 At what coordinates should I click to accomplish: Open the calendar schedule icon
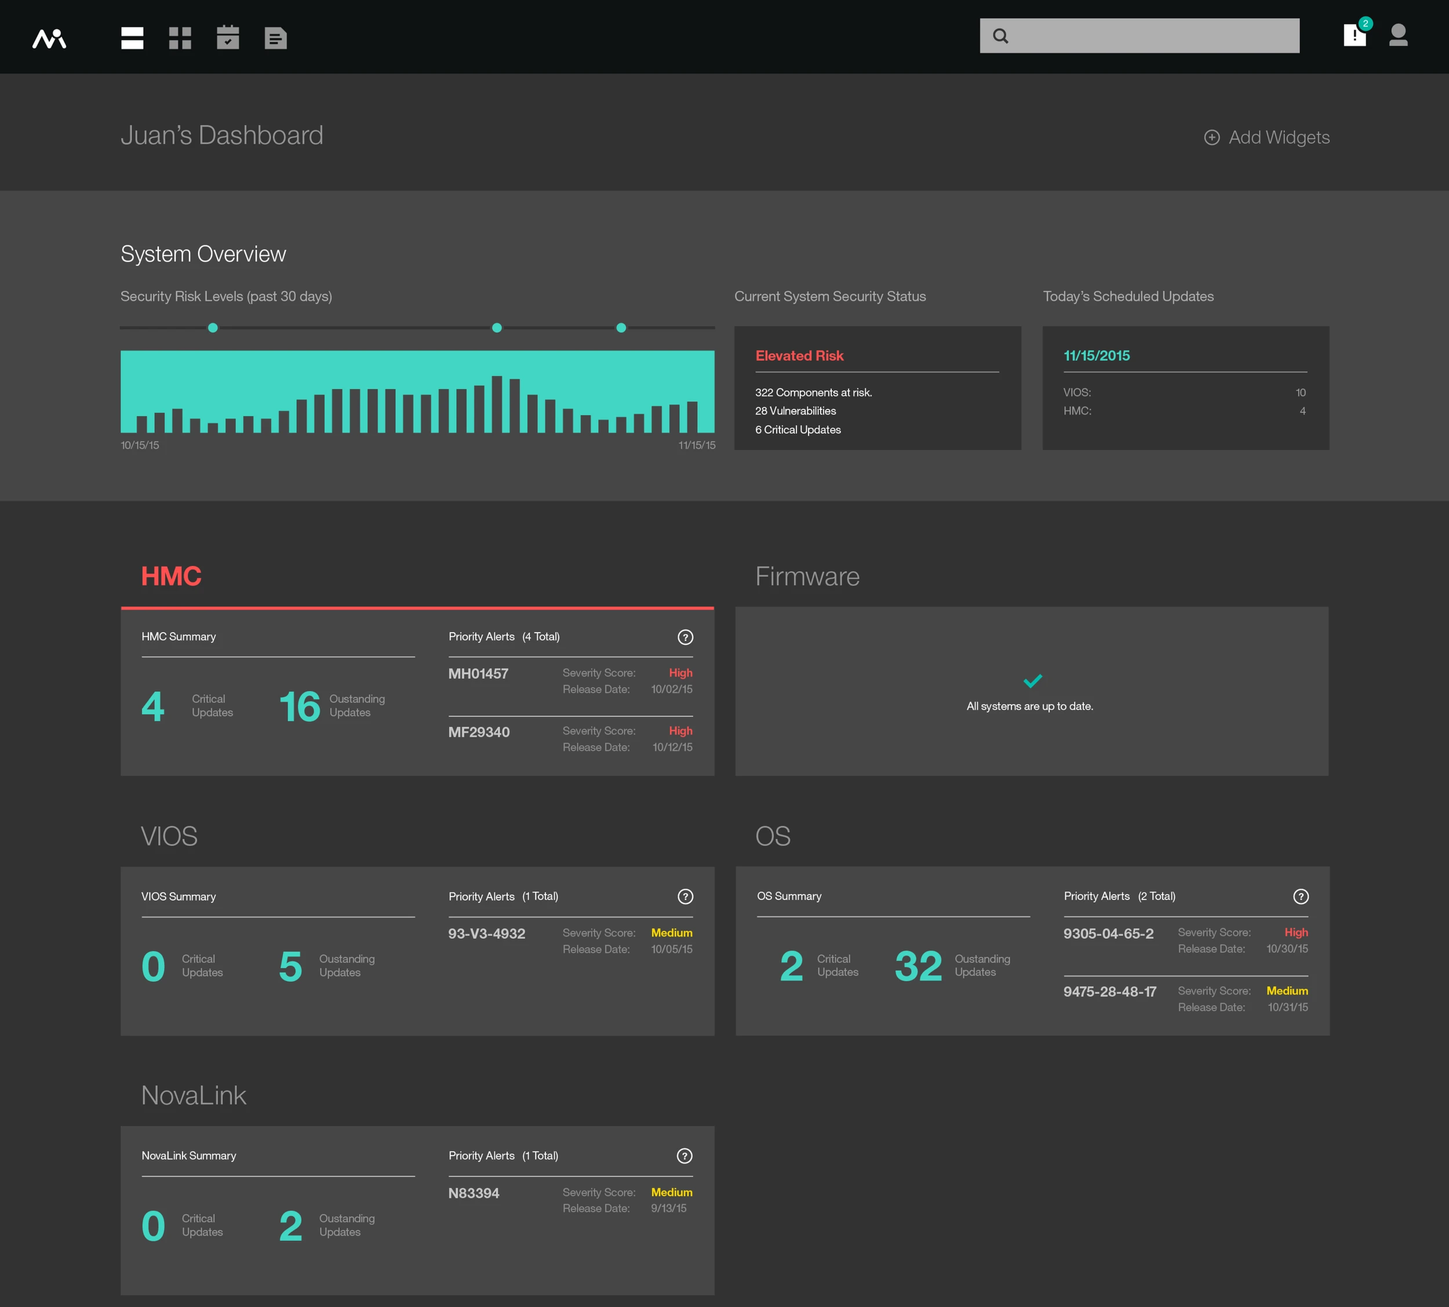coord(228,38)
